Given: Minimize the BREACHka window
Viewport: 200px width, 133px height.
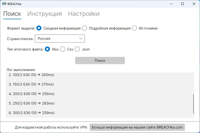Looking at the screenshot, I should click(171, 4).
